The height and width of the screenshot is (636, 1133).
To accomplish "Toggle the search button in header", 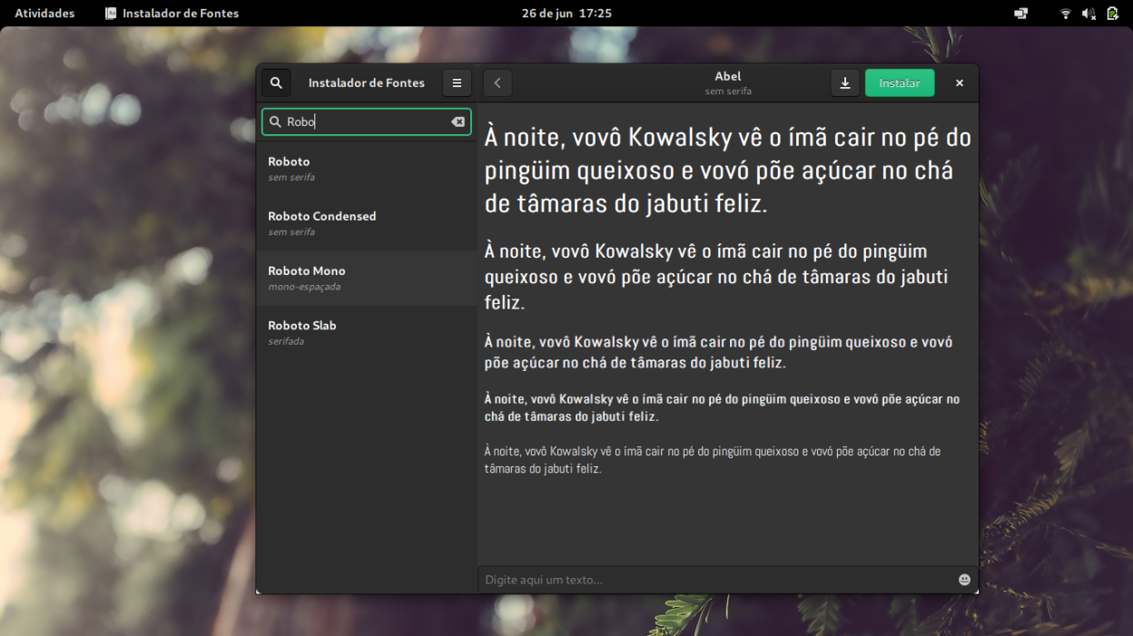I will [x=276, y=83].
